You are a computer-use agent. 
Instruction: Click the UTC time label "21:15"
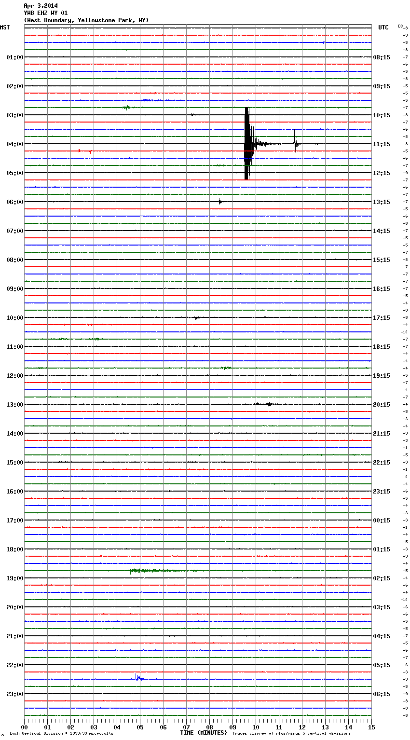[x=382, y=434]
